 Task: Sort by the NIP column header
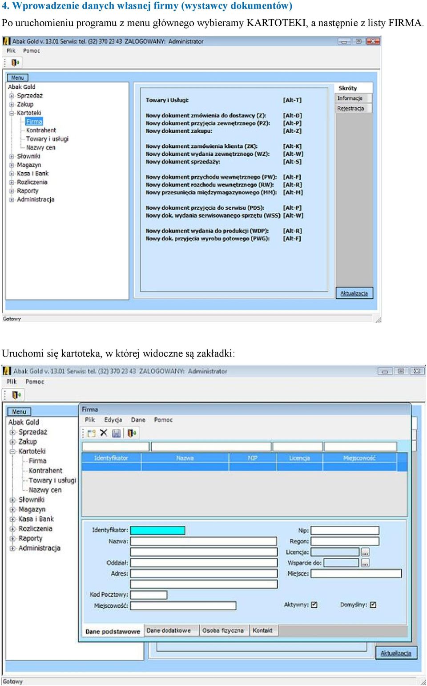(x=253, y=458)
